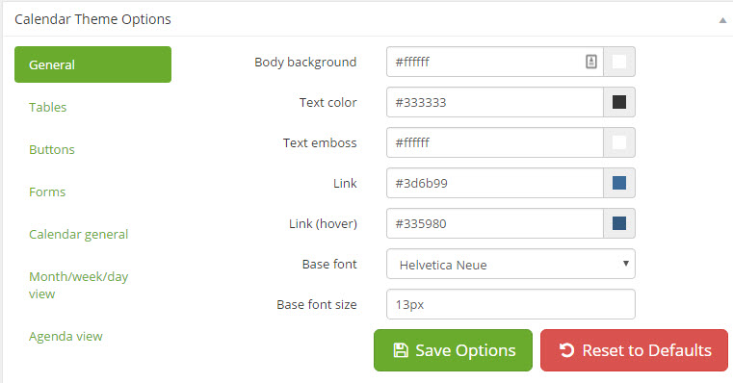Switch to the Tables tab
The width and height of the screenshot is (733, 383).
click(48, 107)
